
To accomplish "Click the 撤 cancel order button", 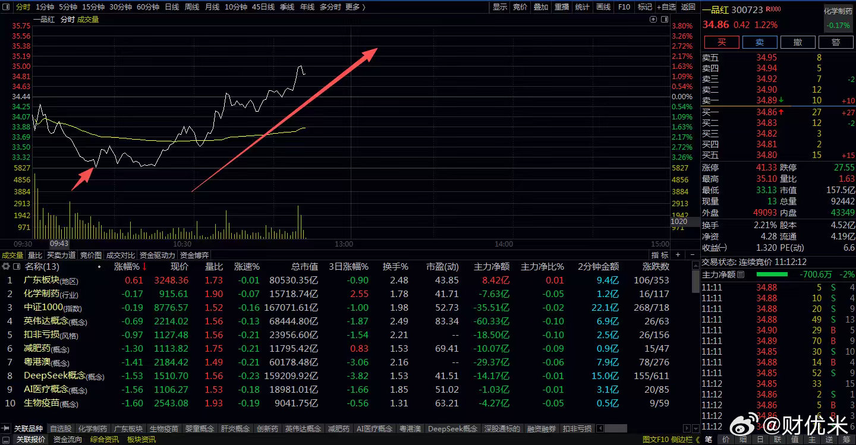I will point(798,42).
